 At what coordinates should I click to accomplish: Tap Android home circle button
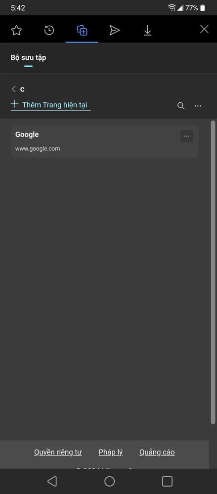[x=109, y=481]
